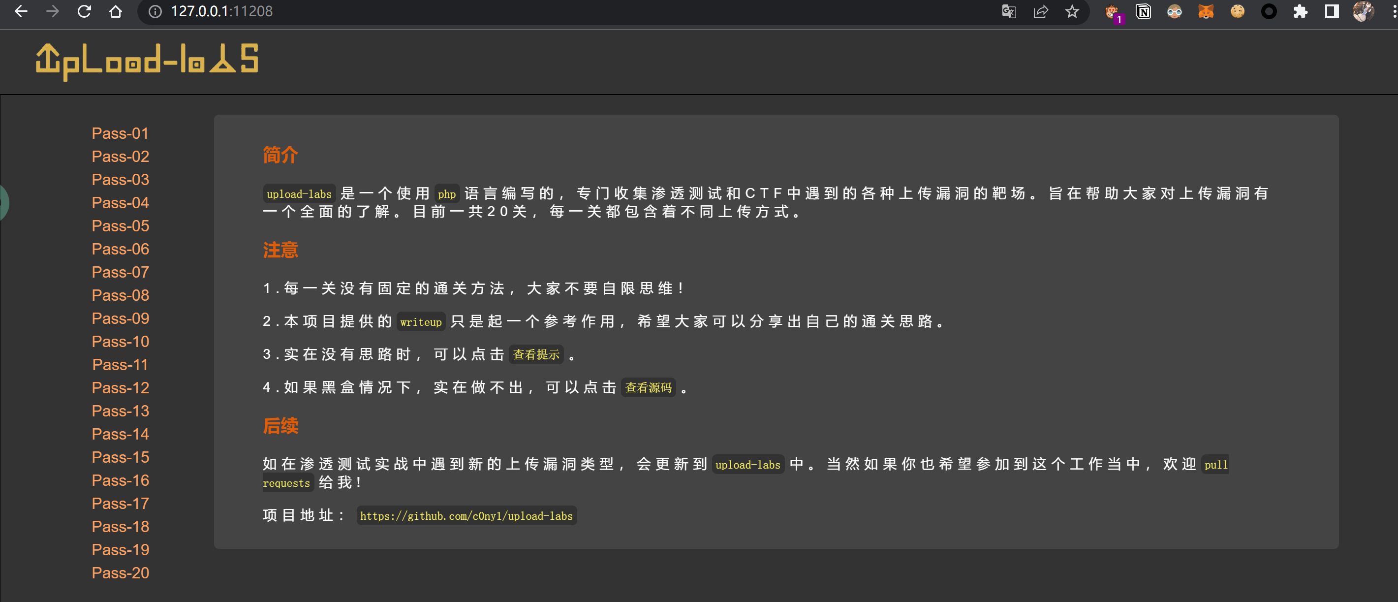Select Pass-19 in the sidebar
Image resolution: width=1398 pixels, height=602 pixels.
pyautogui.click(x=120, y=550)
